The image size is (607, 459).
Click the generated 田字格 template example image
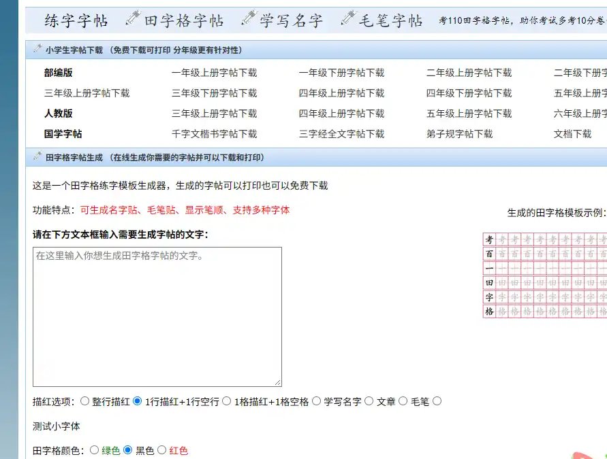[545, 275]
